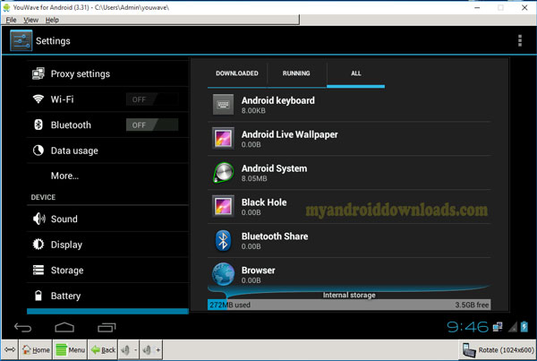Viewport: 537px width, 361px height.
Task: Open the More... settings entry
Action: [x=108, y=176]
